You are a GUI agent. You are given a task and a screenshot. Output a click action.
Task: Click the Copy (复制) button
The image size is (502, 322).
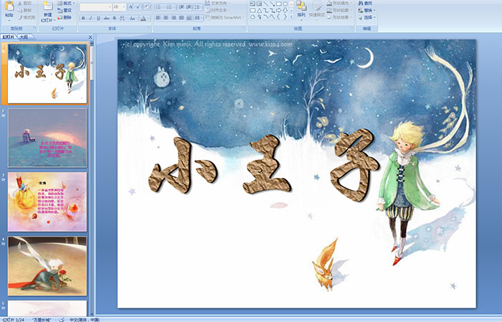coord(24,10)
